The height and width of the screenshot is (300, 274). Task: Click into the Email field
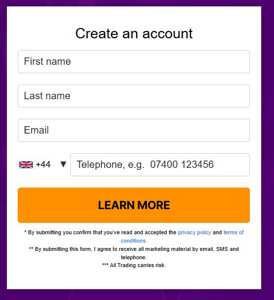(x=134, y=130)
